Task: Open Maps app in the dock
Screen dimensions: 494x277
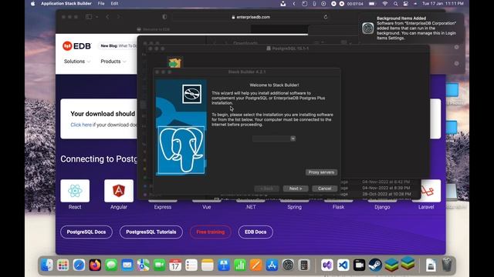Action: coord(144,265)
